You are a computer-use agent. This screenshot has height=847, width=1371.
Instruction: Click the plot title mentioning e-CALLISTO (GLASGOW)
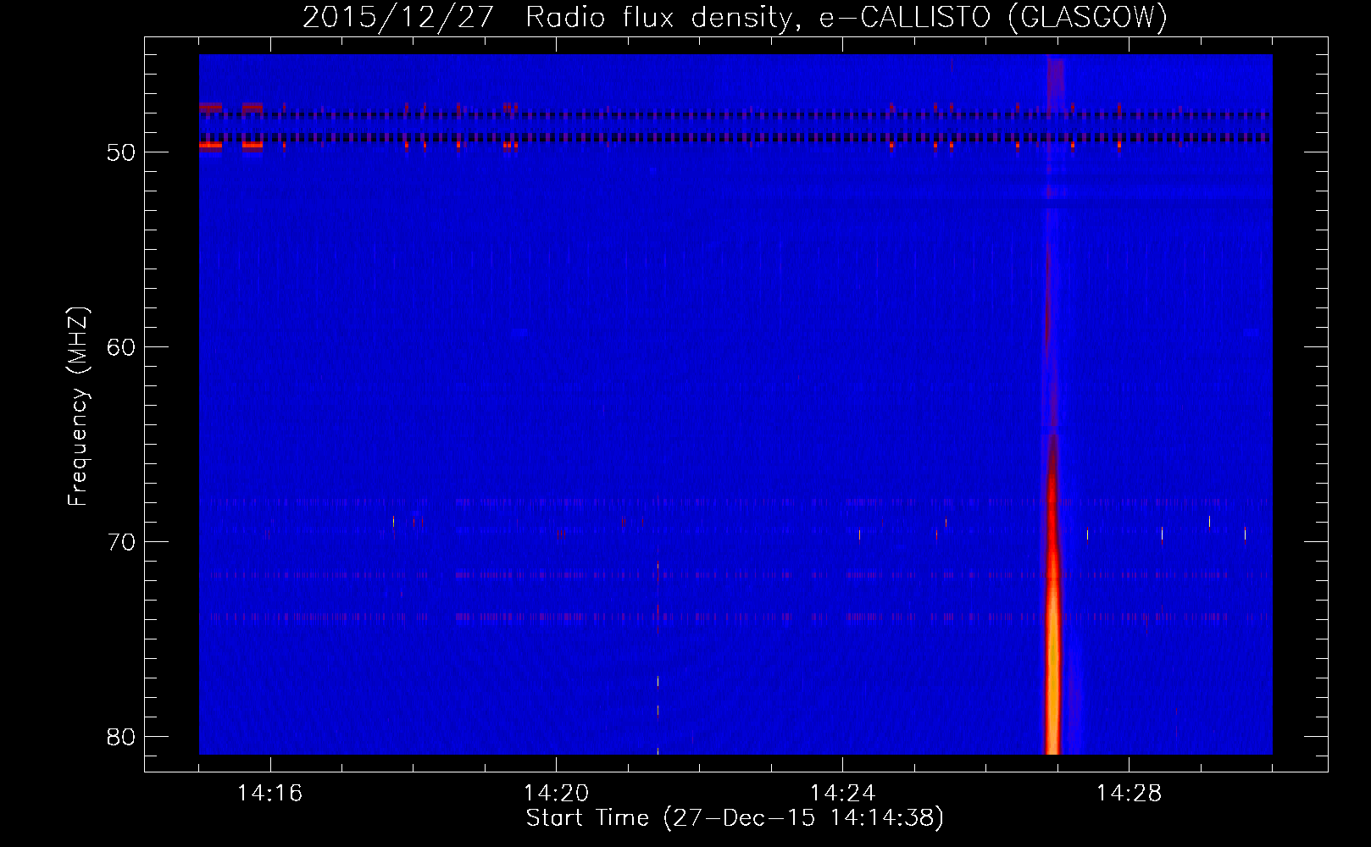coord(735,17)
